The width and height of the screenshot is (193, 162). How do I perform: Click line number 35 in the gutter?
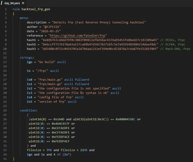click(5, 159)
